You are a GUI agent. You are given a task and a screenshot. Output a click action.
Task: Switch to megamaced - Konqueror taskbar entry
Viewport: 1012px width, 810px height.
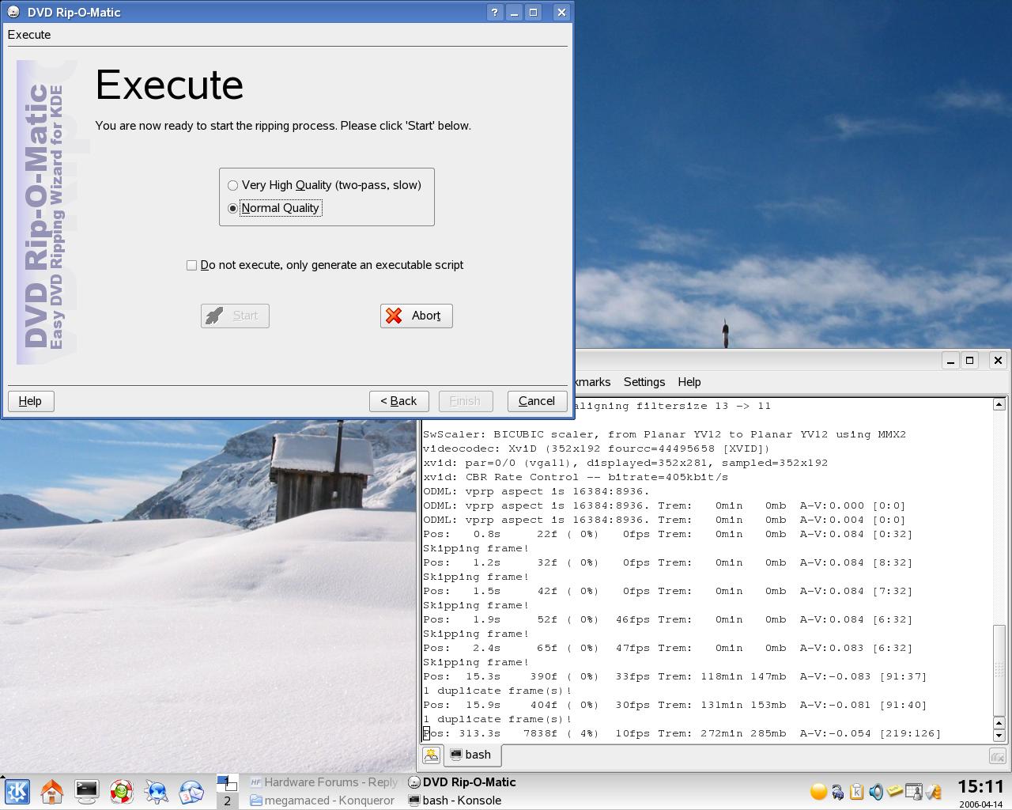(322, 801)
